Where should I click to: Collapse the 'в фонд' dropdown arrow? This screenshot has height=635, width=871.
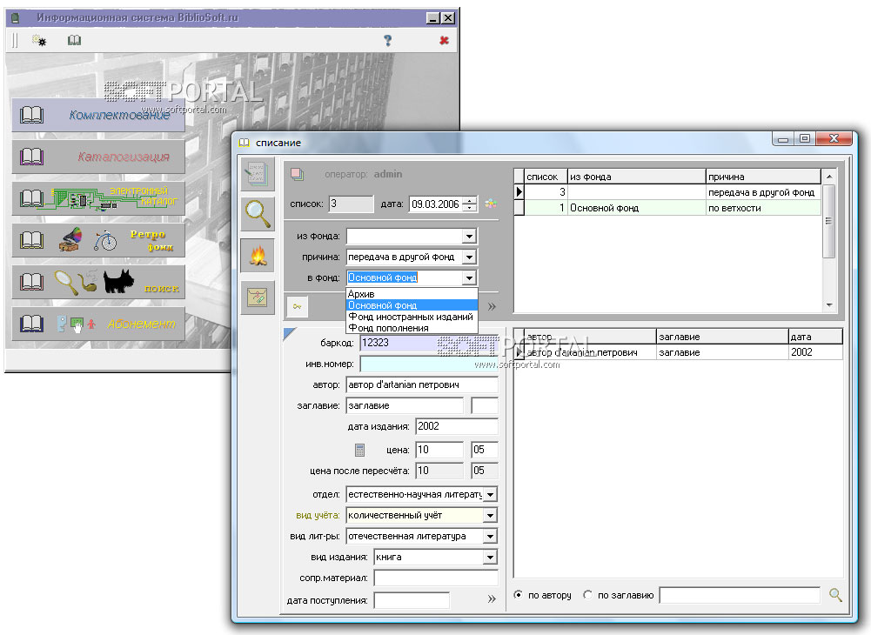coord(469,277)
